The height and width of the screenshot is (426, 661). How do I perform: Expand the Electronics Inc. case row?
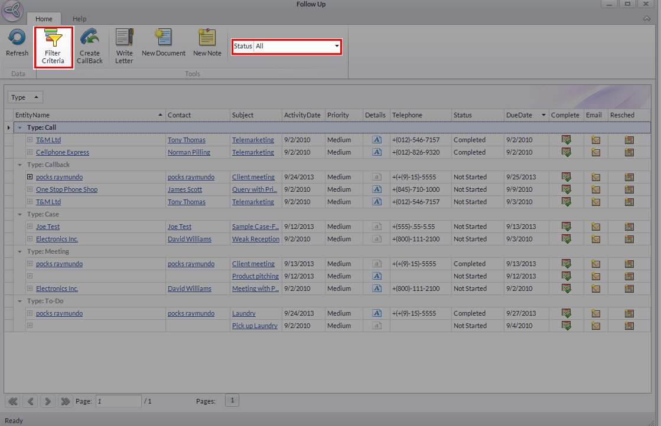30,239
